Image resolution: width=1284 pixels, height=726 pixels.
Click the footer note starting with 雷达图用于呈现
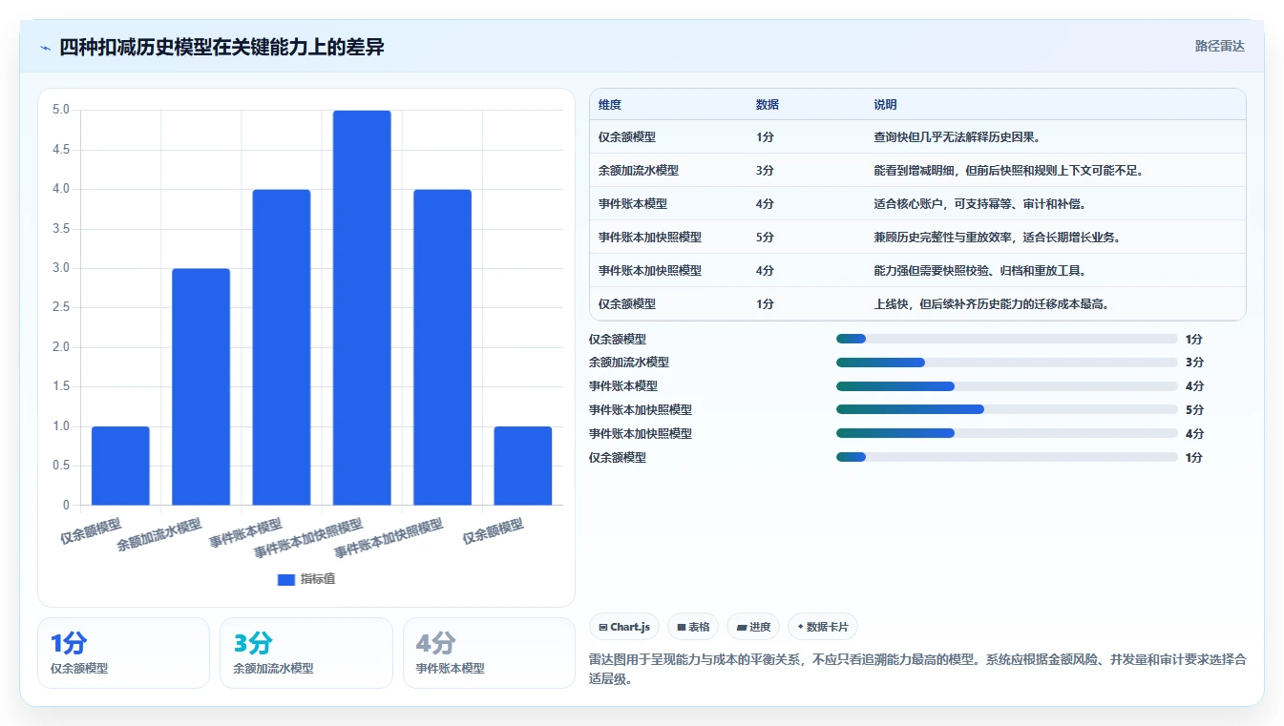917,670
